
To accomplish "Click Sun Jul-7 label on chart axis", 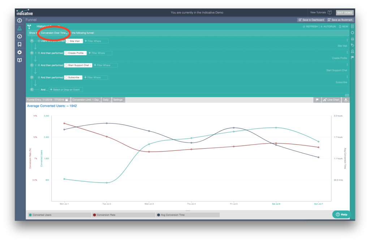I will 318,204.
